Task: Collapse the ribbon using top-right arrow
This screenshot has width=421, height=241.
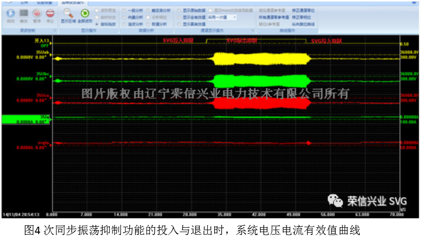Action: pyautogui.click(x=414, y=2)
